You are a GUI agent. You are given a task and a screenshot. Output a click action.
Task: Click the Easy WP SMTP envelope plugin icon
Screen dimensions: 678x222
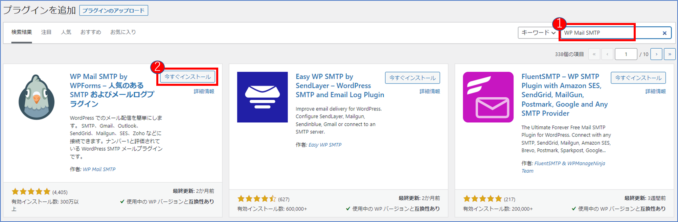tap(263, 97)
